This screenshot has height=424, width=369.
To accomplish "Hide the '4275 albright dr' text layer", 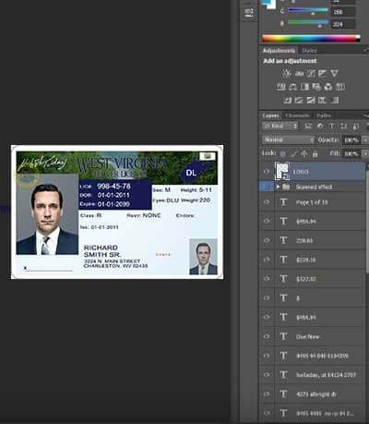I will [267, 394].
